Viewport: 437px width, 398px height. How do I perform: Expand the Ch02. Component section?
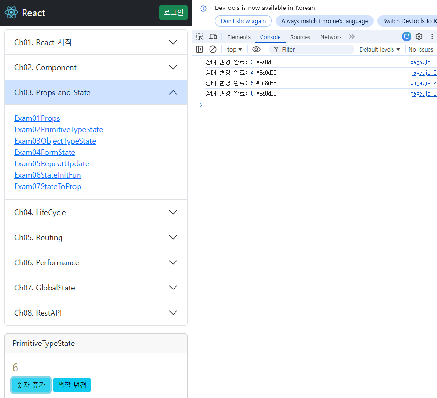pos(96,67)
